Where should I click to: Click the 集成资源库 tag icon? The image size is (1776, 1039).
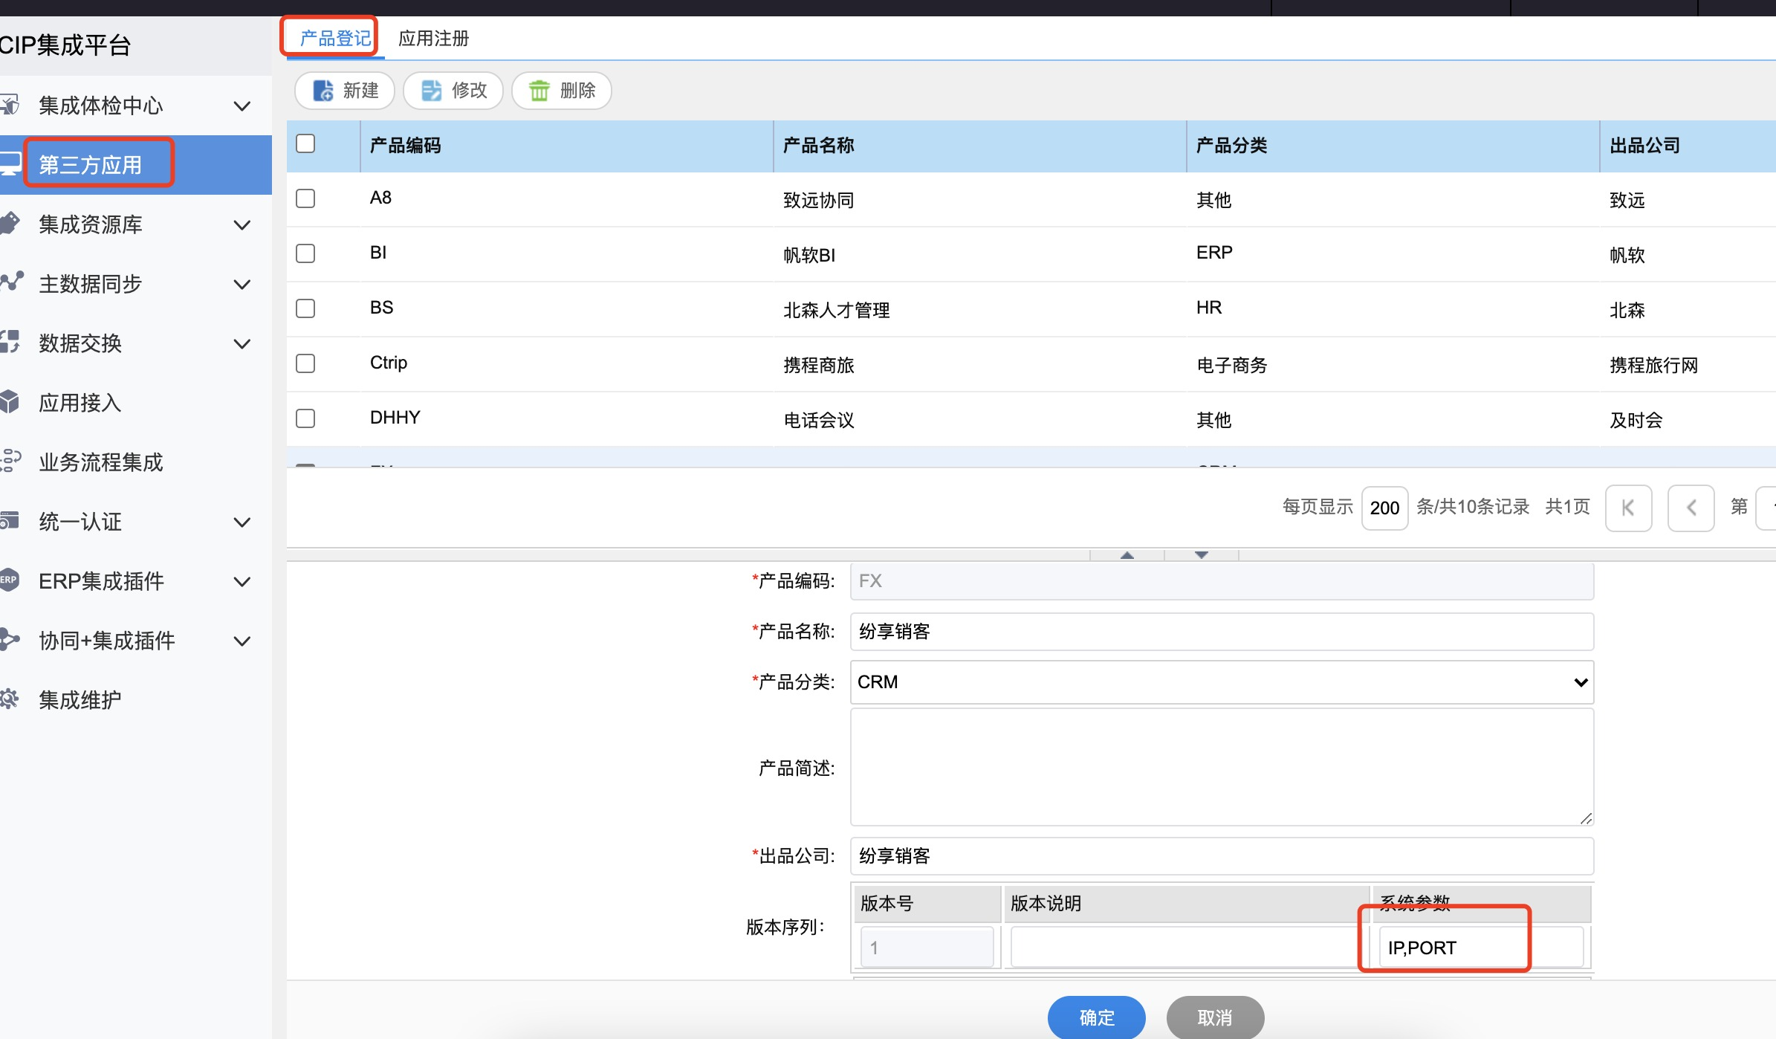[x=10, y=224]
